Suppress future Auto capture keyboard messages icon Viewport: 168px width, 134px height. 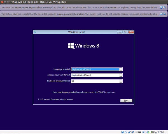pos(164,7)
